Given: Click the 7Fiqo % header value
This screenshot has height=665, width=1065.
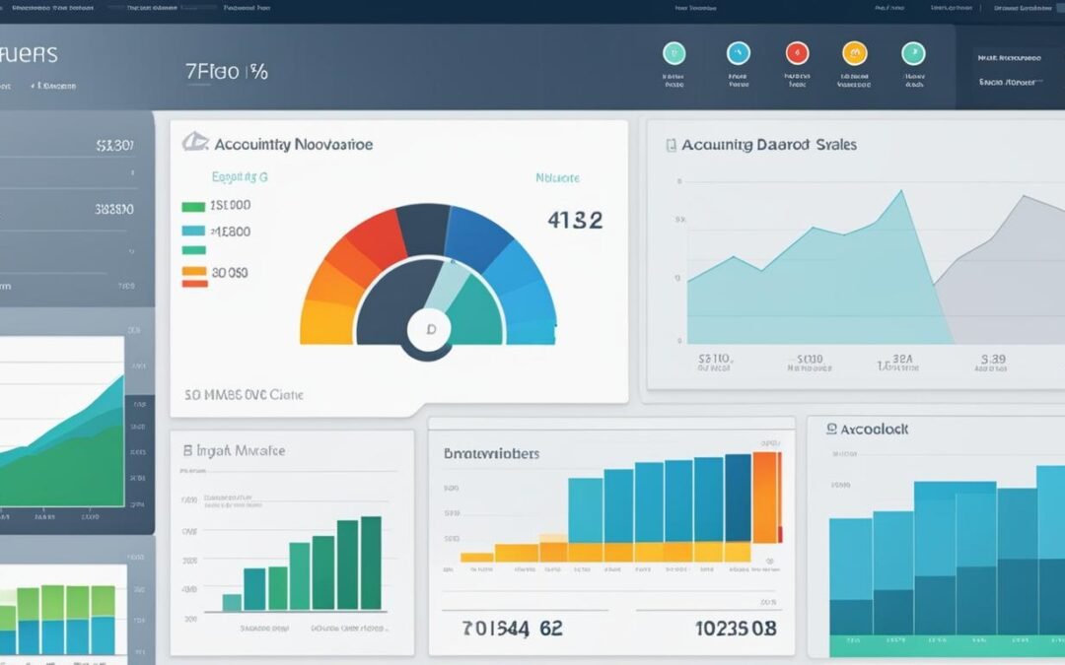Looking at the screenshot, I should click(x=226, y=72).
